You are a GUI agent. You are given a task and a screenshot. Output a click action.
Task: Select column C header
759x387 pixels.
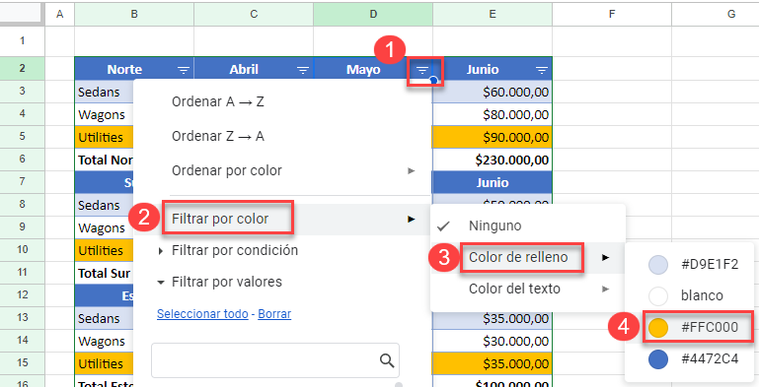[254, 14]
